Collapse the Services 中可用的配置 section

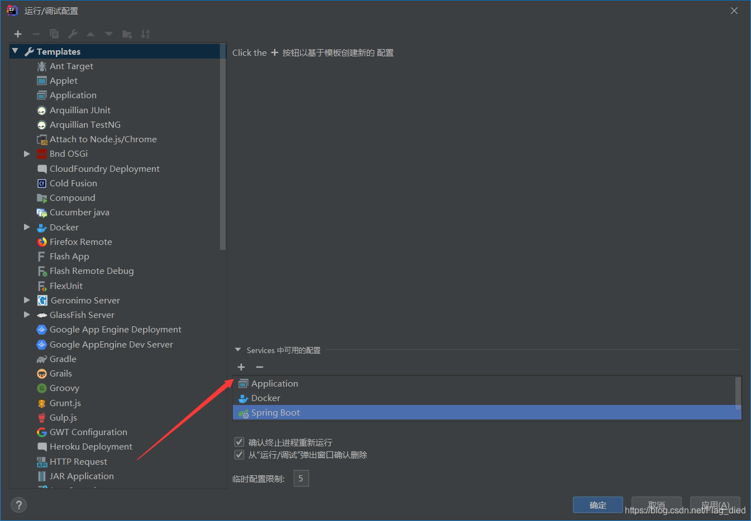tap(238, 350)
